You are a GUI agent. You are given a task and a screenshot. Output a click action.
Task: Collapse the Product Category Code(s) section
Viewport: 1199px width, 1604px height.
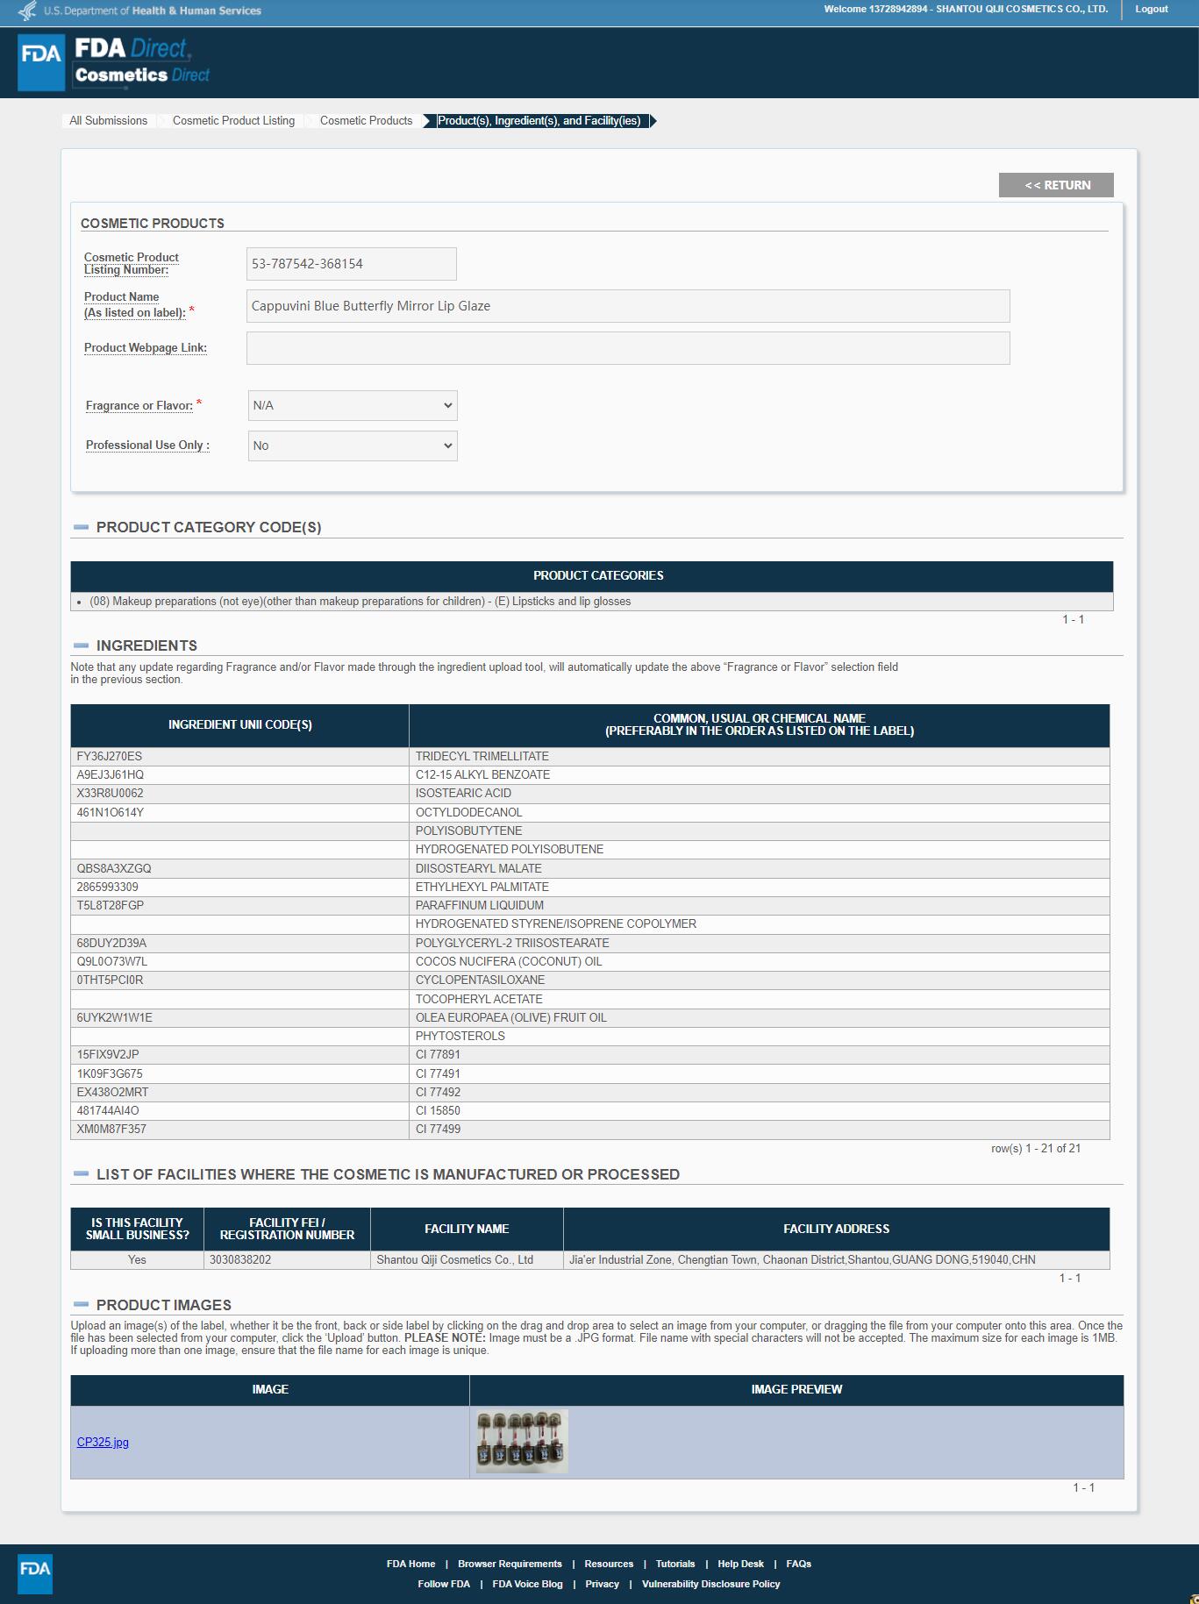(x=82, y=527)
